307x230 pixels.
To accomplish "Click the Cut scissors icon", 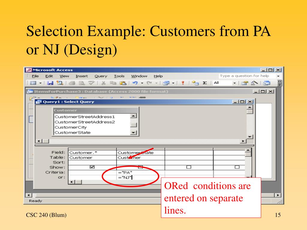I will click(x=103, y=83).
